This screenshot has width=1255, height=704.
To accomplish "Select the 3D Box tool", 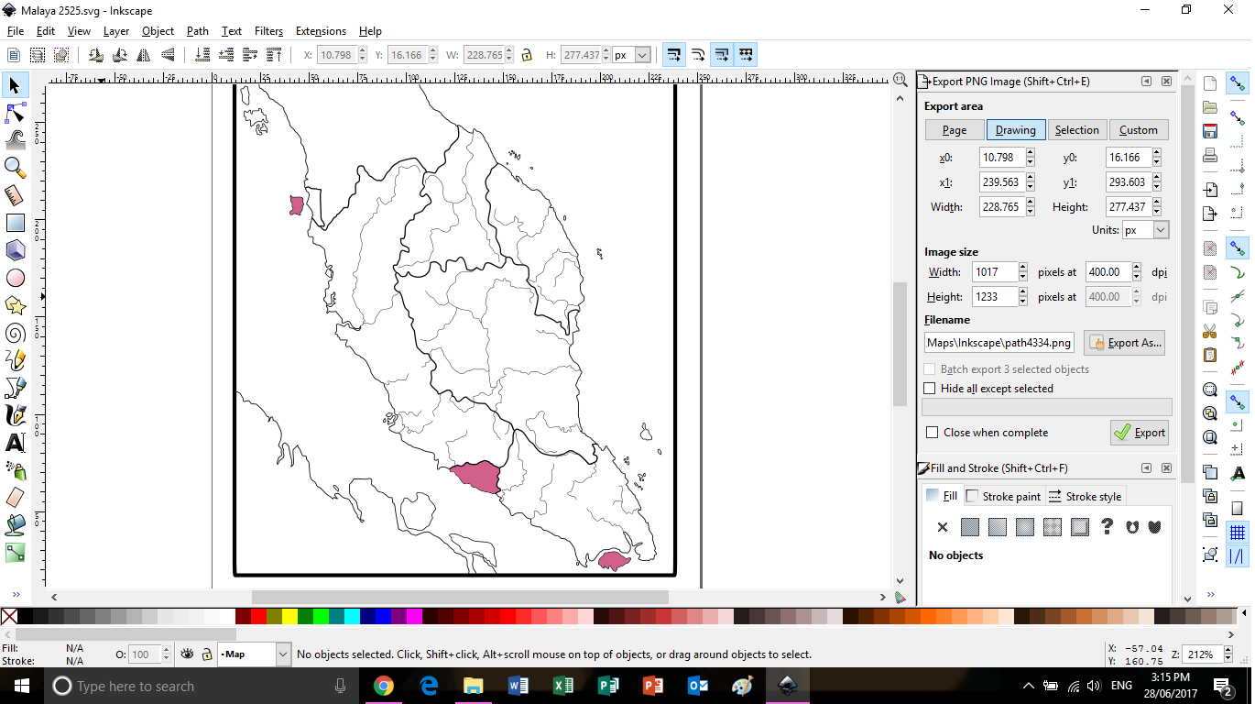I will click(x=15, y=250).
